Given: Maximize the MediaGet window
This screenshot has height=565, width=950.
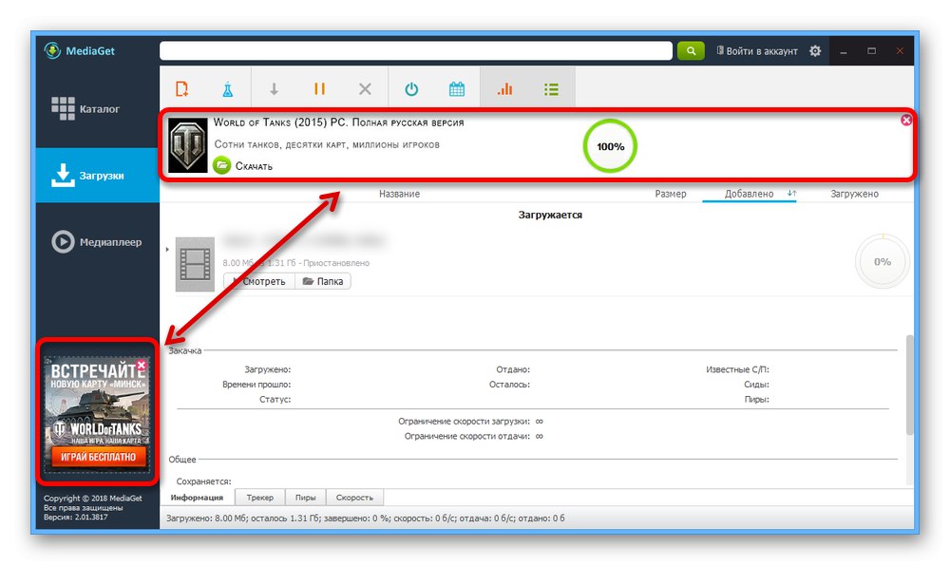Looking at the screenshot, I should (872, 51).
